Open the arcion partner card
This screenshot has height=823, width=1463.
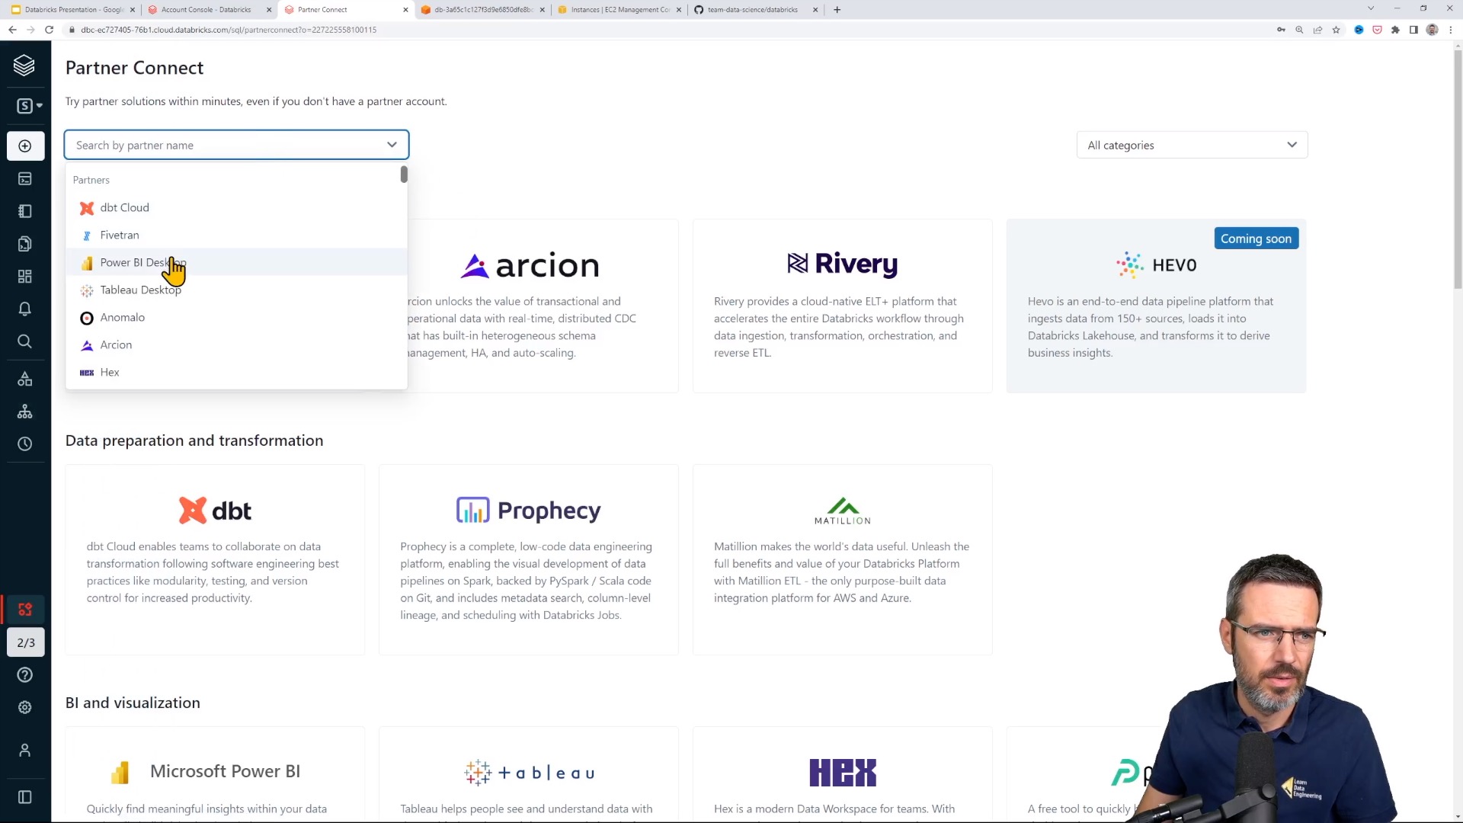tap(543, 306)
